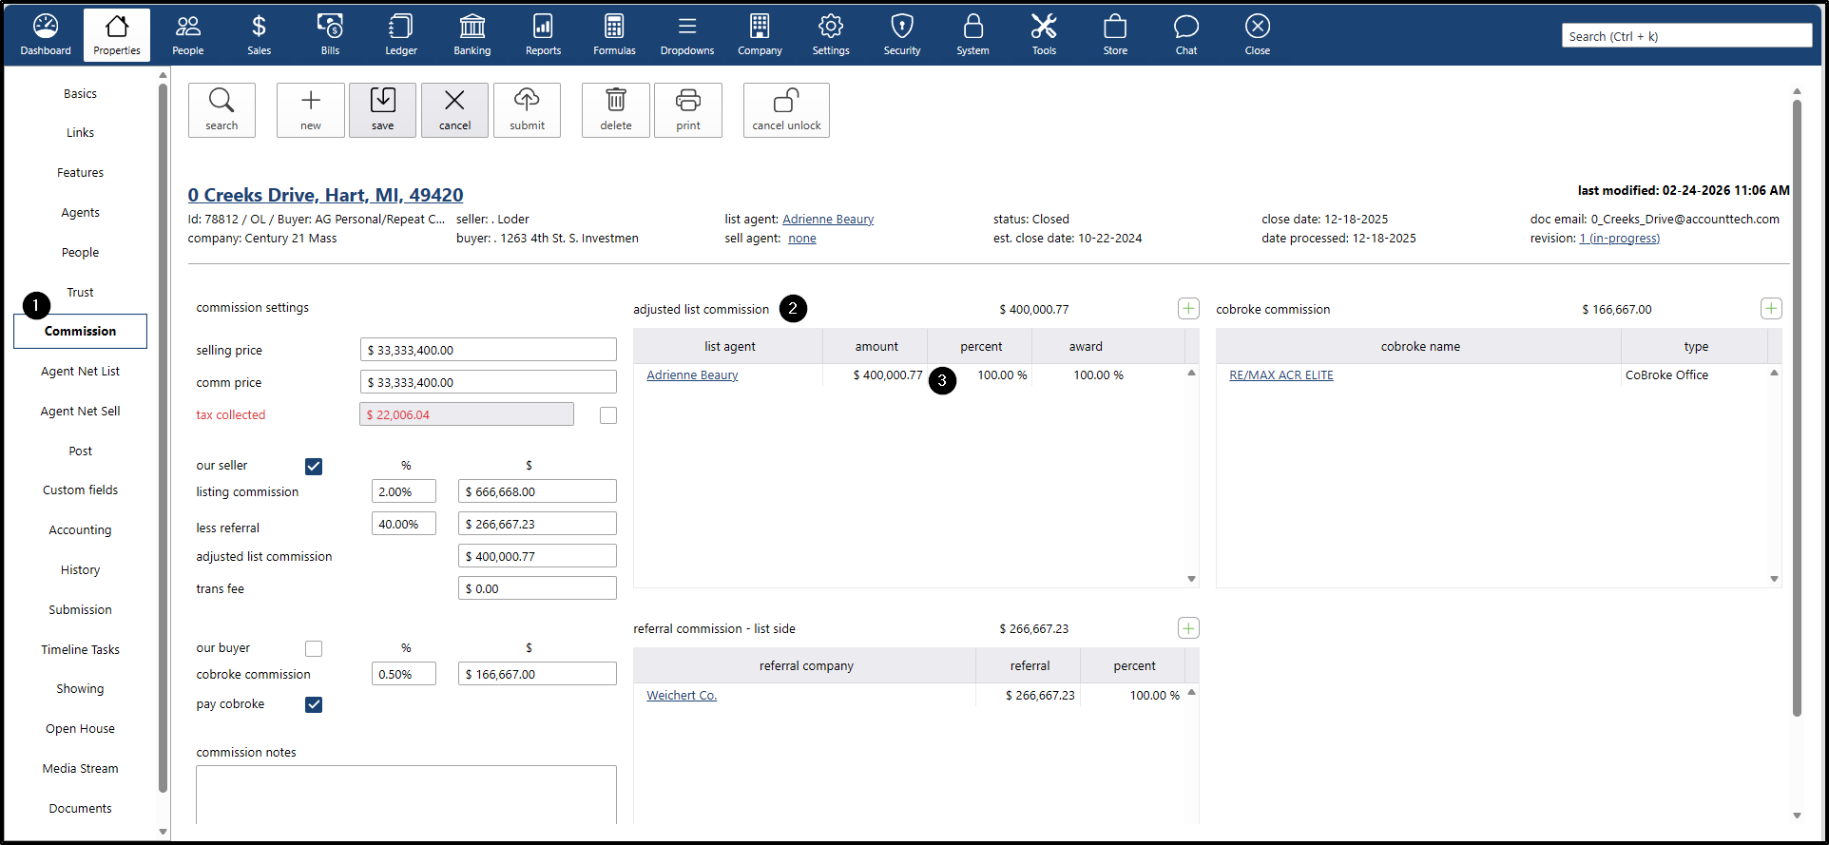
Task: Click the listing commission percent field
Action: (403, 491)
